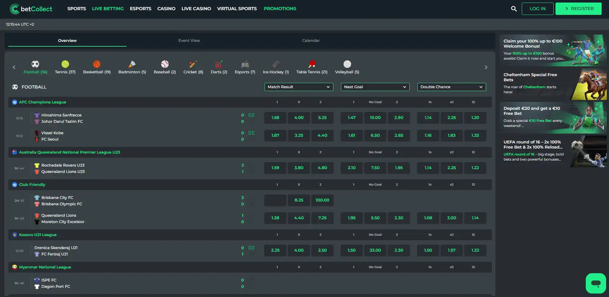609x297 pixels.
Task: Click the LOG IN button
Action: [x=537, y=9]
